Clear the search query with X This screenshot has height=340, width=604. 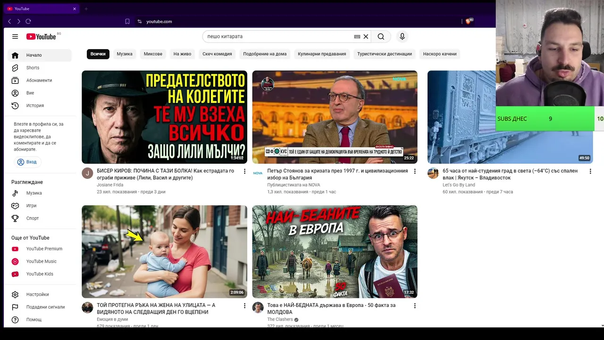click(366, 36)
